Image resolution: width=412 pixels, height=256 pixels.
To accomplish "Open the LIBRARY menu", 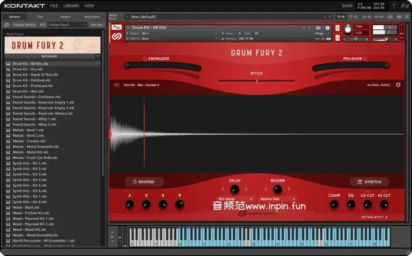I will [71, 6].
